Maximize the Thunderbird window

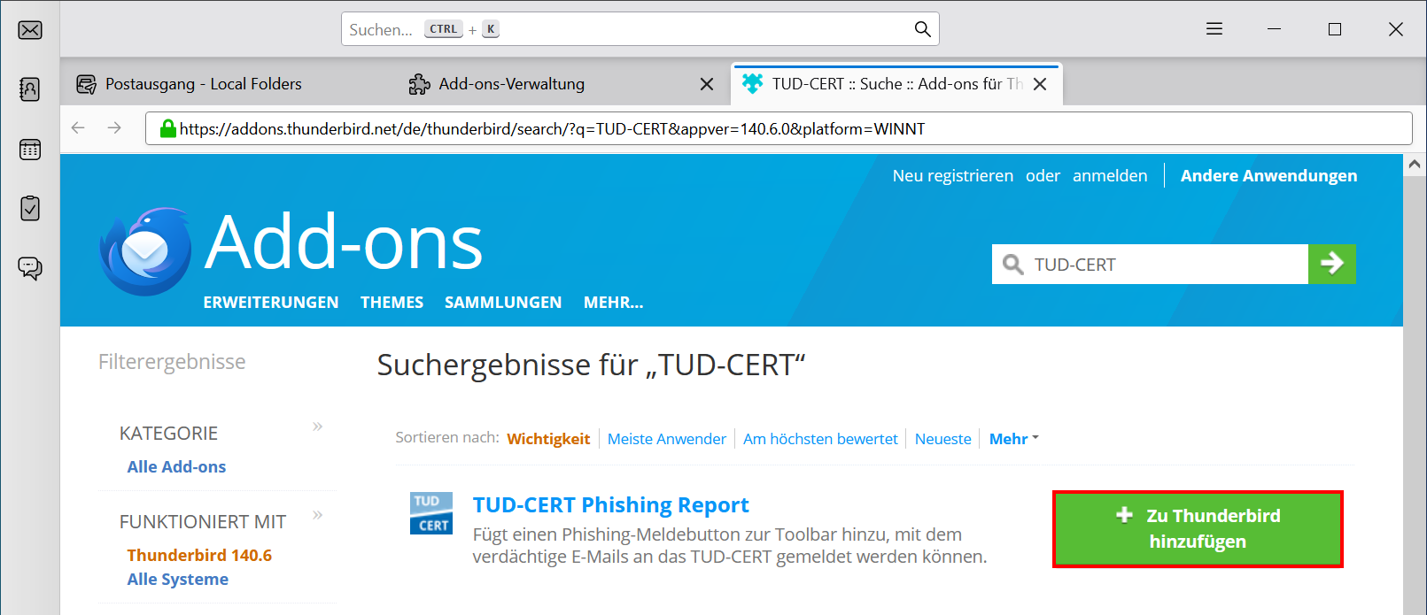coord(1335,29)
